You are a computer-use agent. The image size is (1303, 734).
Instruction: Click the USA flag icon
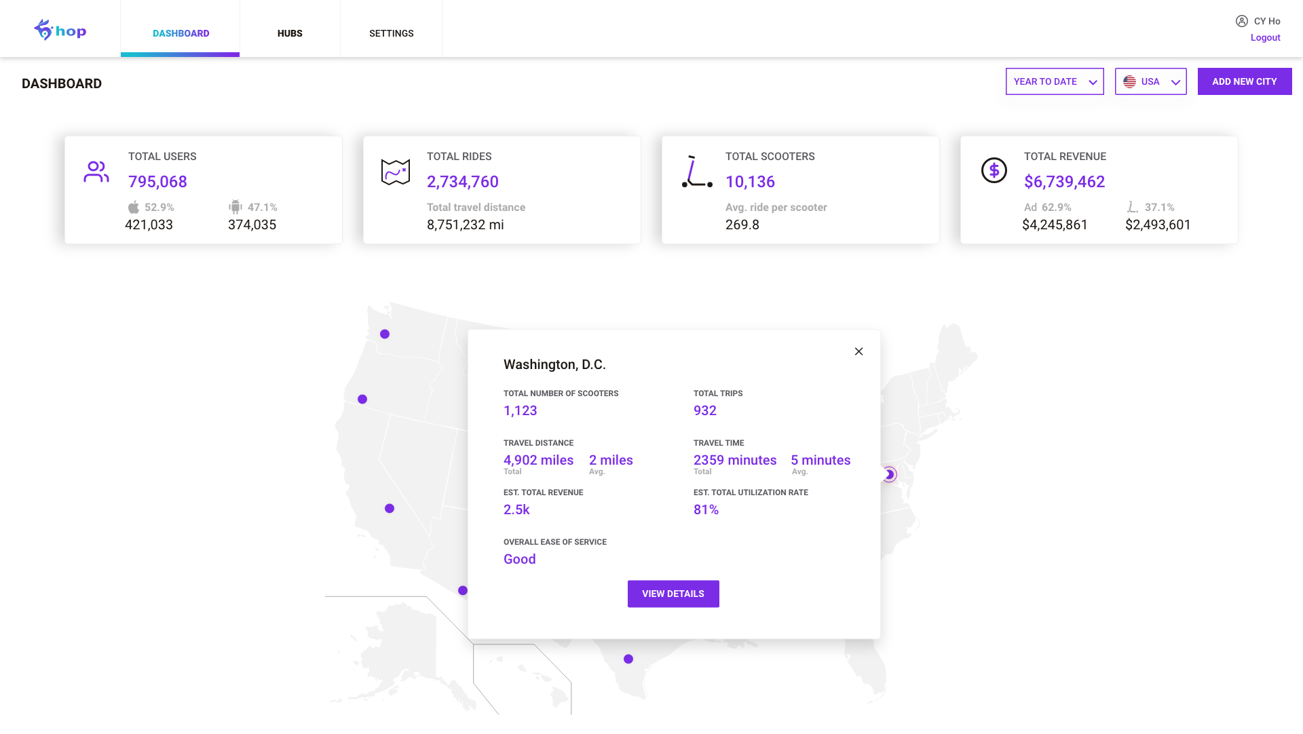pos(1129,81)
